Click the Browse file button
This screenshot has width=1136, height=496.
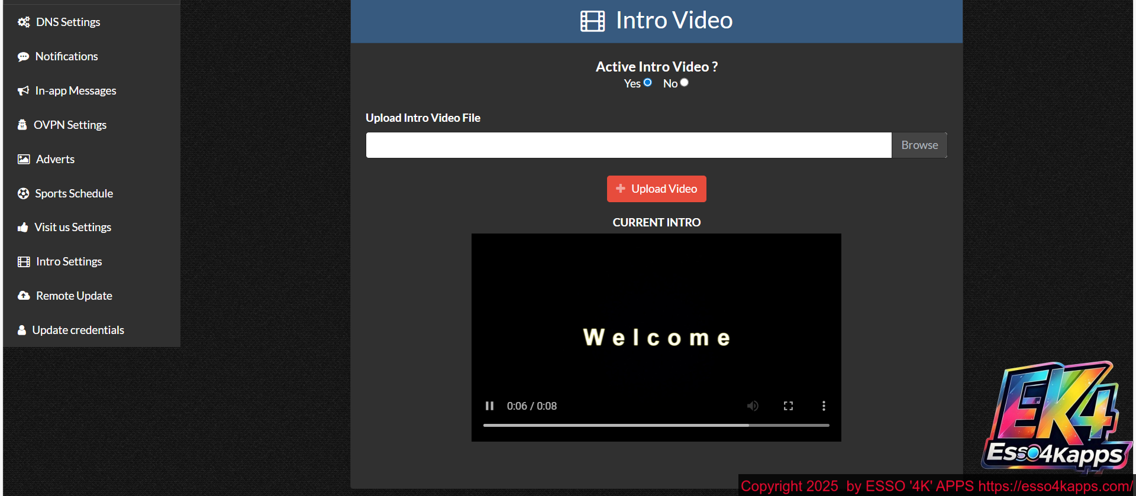[919, 145]
